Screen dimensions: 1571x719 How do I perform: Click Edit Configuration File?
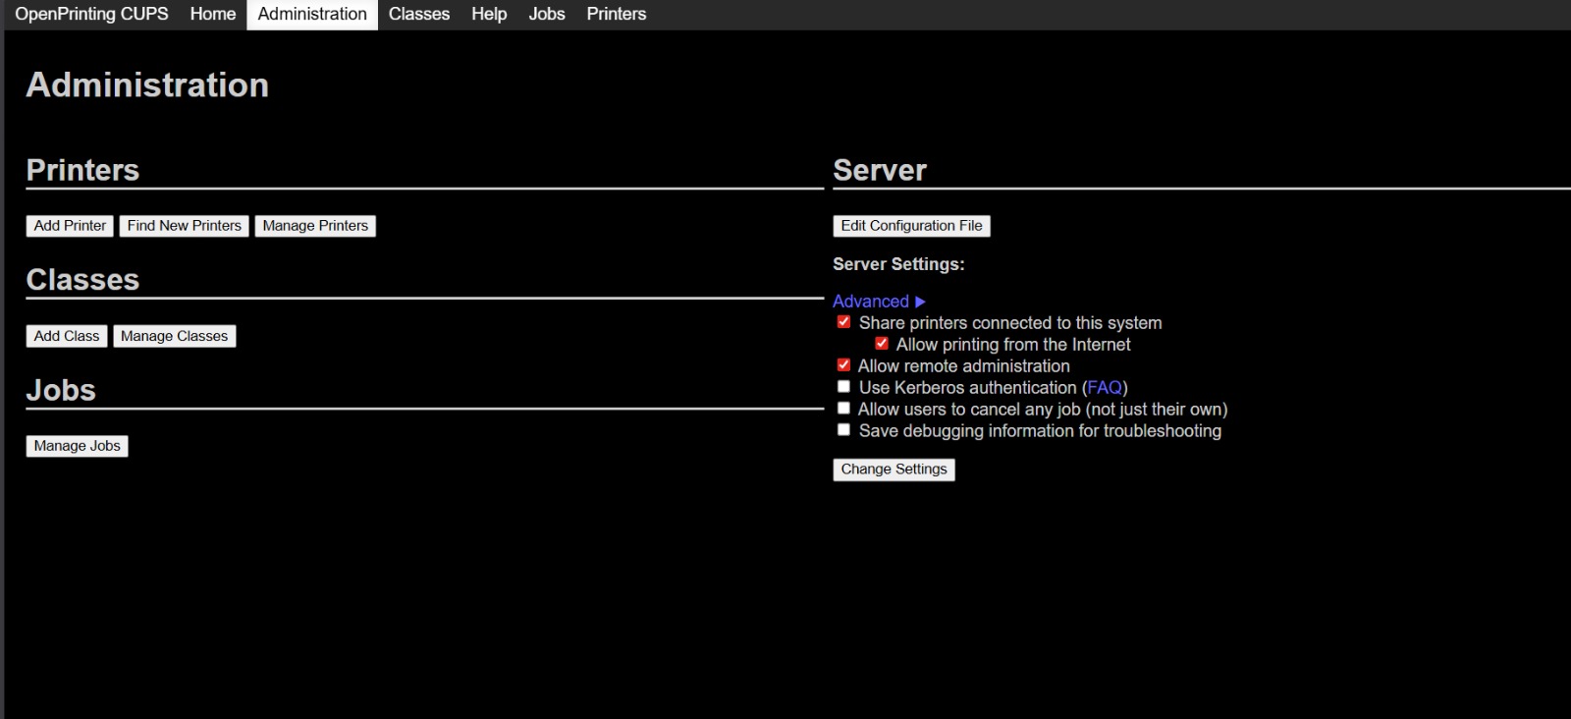coord(911,226)
